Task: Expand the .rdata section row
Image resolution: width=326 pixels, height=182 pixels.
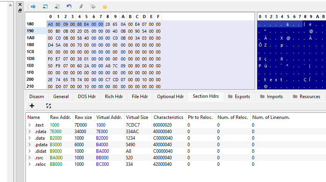Action: pyautogui.click(x=30, y=132)
